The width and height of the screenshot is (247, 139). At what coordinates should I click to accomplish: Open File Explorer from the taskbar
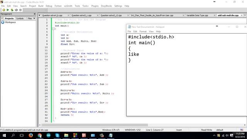[66, 136]
